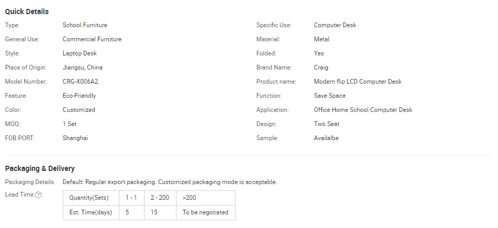The width and height of the screenshot is (498, 228).
Task: Click the To be negotiated cell
Action: tap(205, 212)
